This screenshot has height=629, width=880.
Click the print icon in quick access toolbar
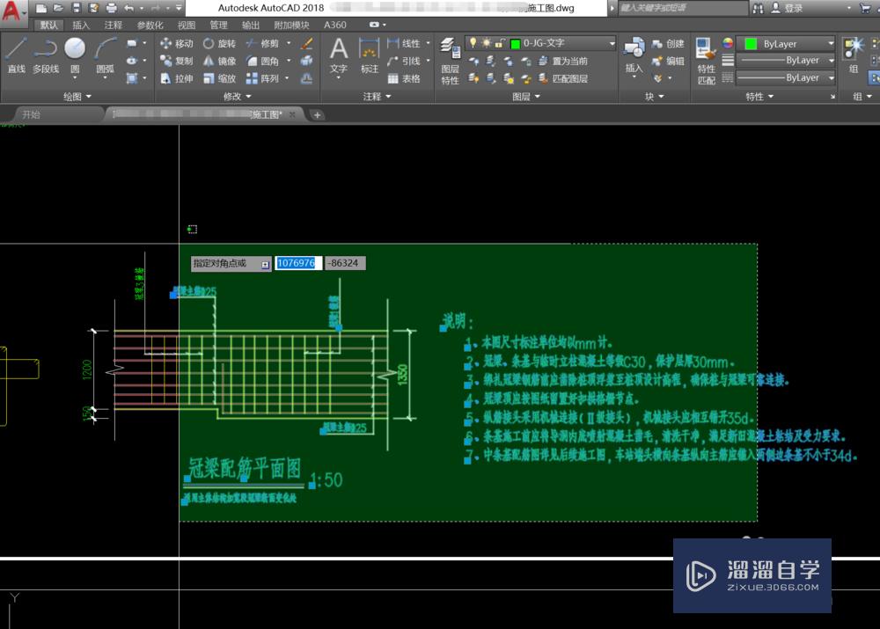(x=111, y=8)
